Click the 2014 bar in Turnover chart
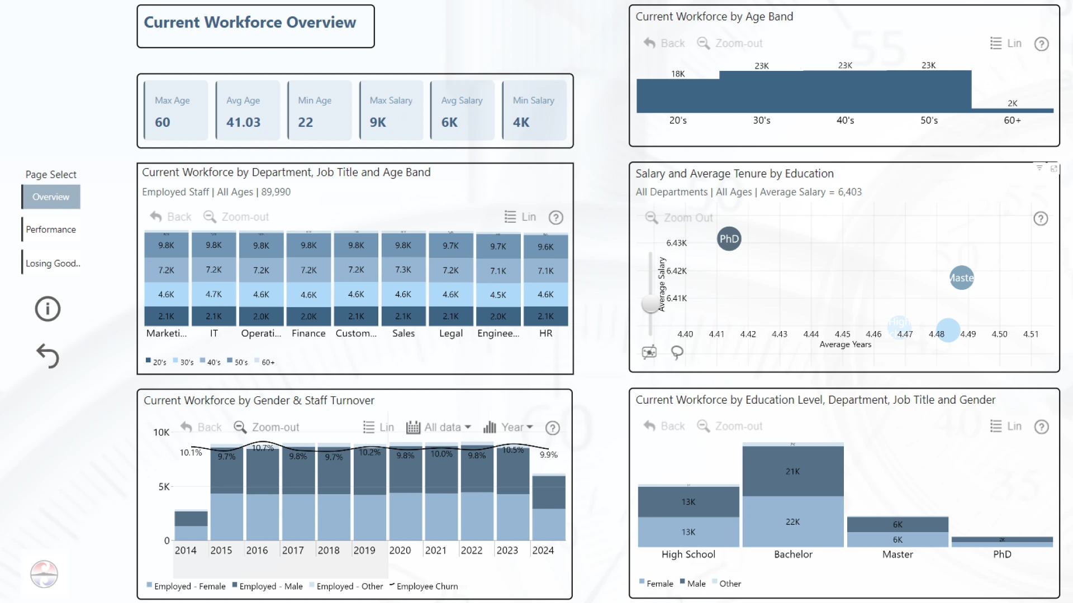Viewport: 1073px width, 603px height. coord(191,525)
